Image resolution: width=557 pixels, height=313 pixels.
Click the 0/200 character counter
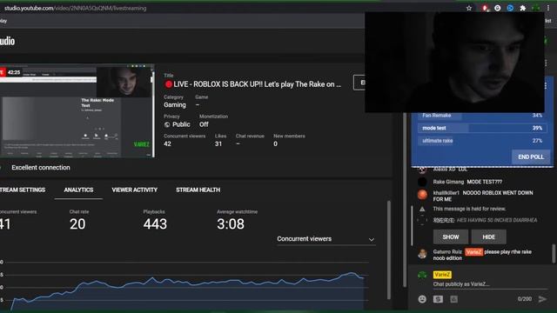click(524, 299)
